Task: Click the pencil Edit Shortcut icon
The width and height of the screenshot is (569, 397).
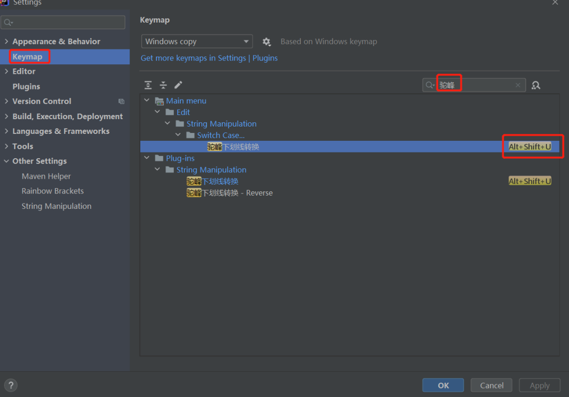Action: [178, 85]
